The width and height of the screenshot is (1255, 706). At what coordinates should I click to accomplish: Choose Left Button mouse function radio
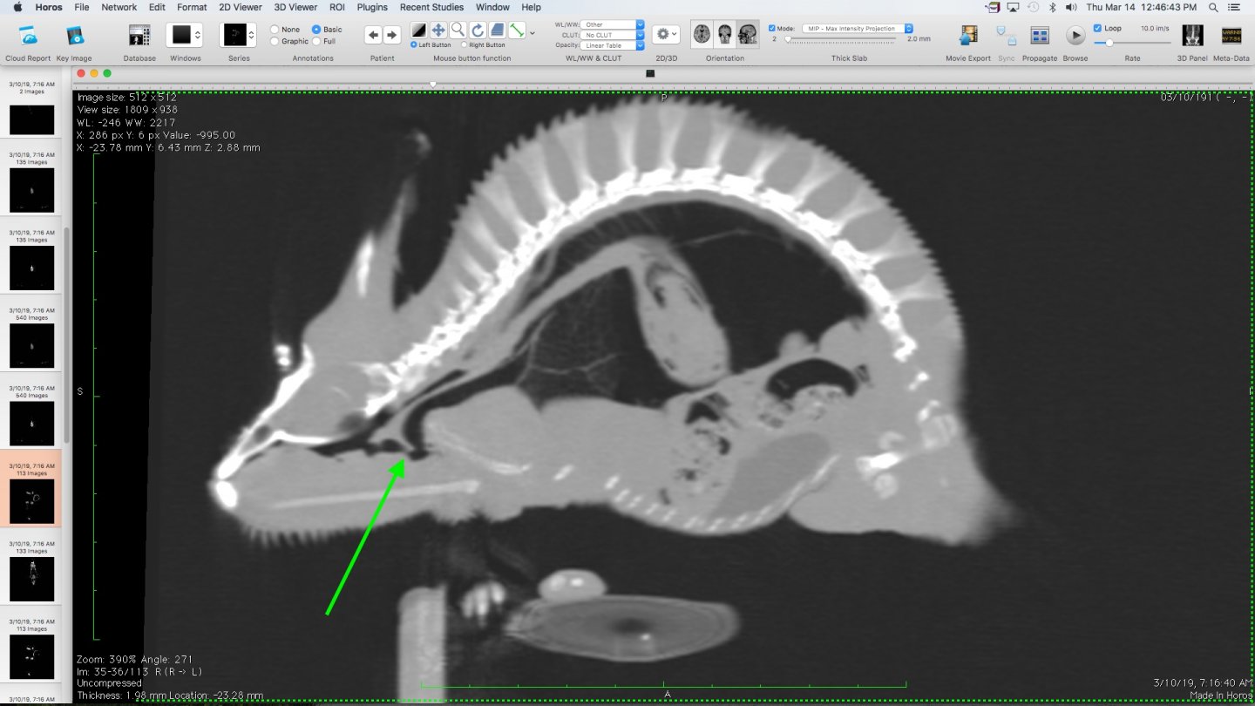pyautogui.click(x=414, y=45)
